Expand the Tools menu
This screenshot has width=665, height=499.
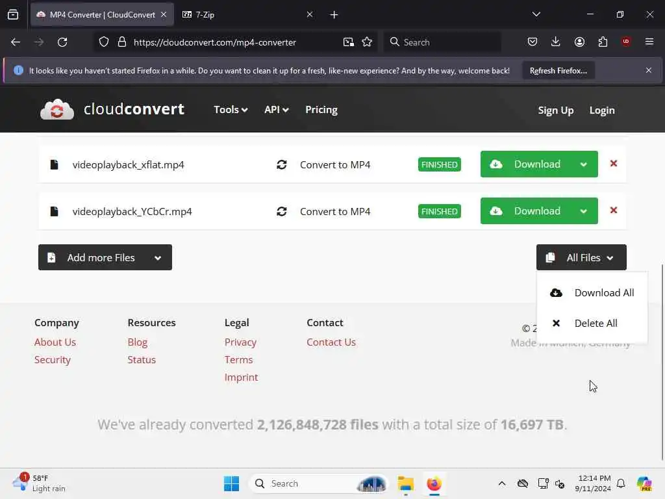click(231, 109)
